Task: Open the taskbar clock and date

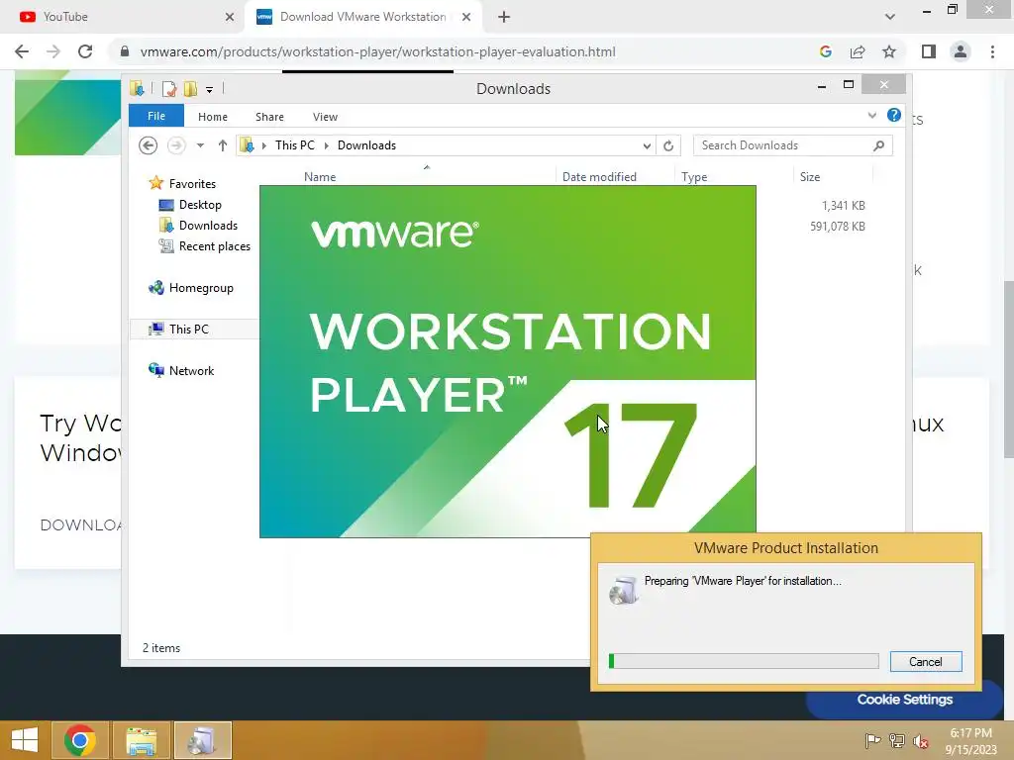Action: pyautogui.click(x=970, y=740)
